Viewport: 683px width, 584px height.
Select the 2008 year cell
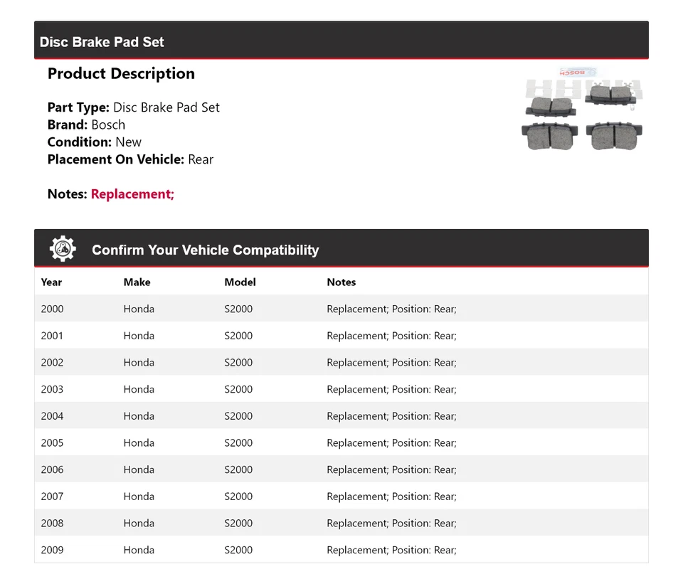[52, 523]
